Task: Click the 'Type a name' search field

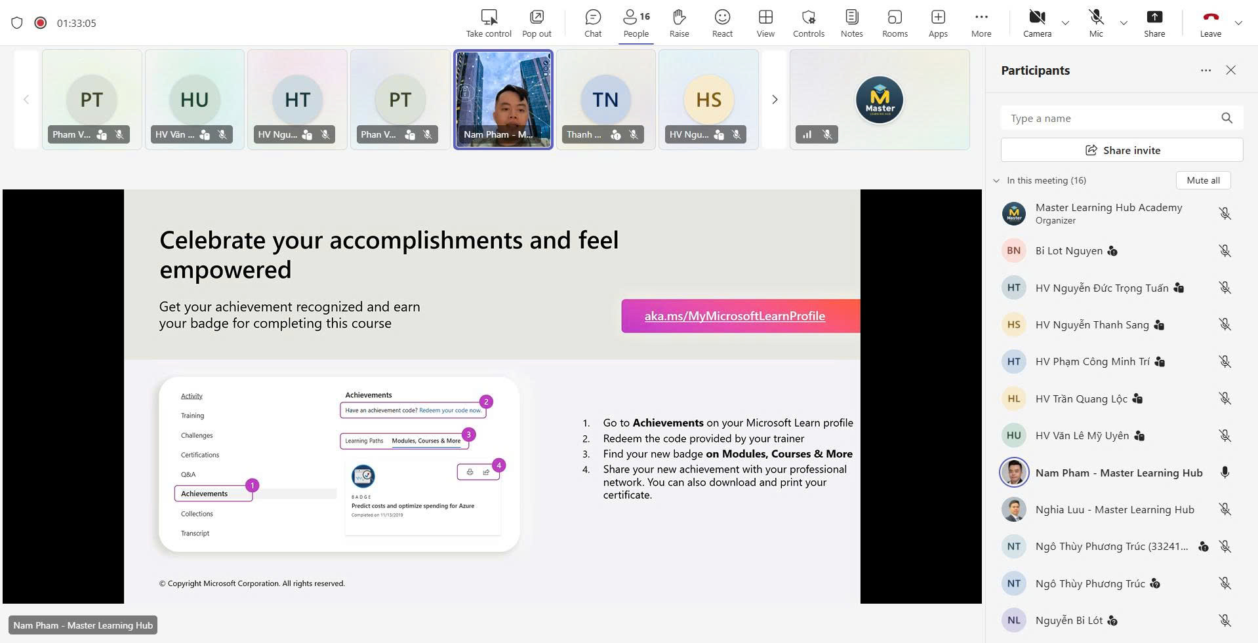Action: [x=1112, y=119]
